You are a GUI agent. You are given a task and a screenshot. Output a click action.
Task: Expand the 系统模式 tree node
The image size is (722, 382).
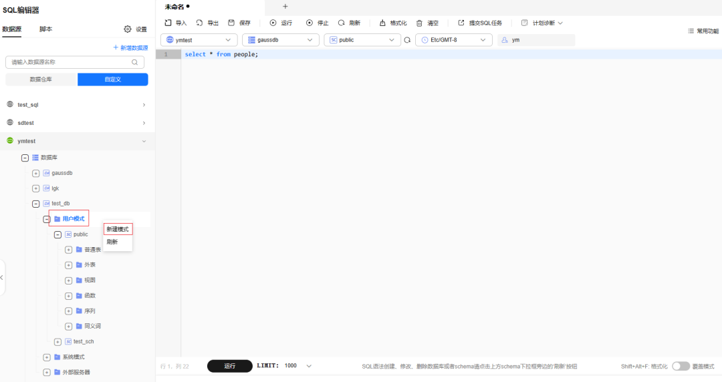(x=47, y=357)
